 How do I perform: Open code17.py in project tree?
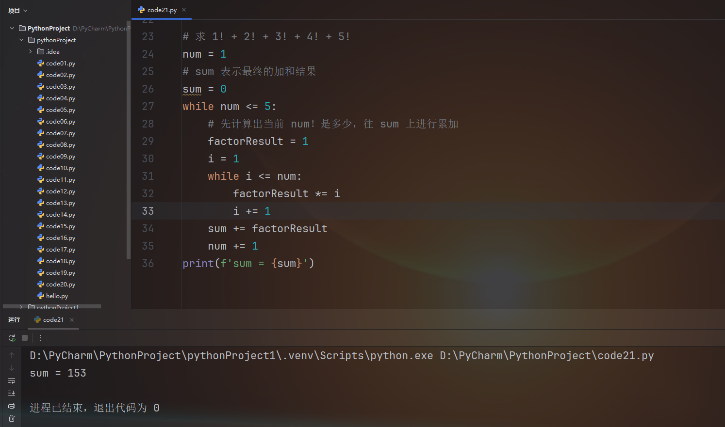coord(56,250)
